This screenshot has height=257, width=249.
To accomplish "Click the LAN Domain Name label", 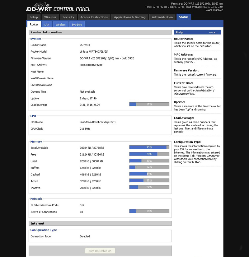I will (41, 85).
